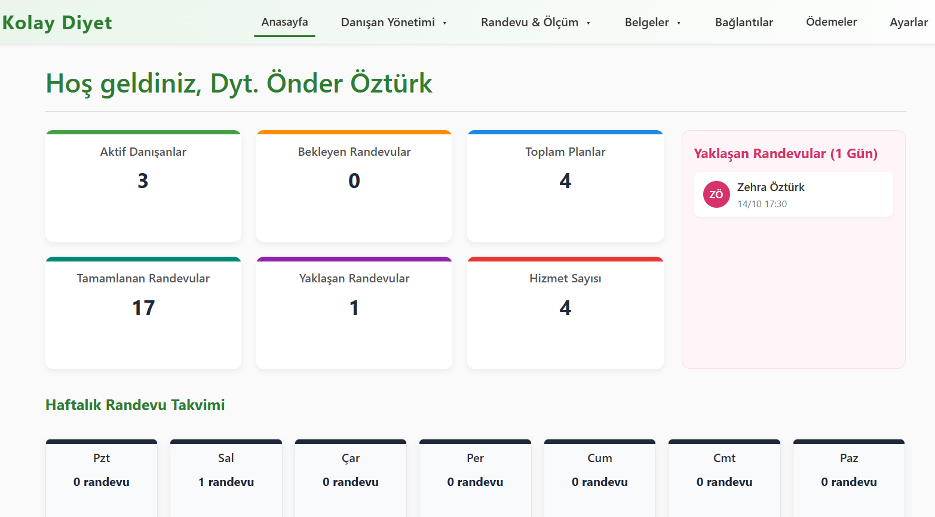
Task: Navigate to Ayarlar settings
Action: tap(908, 23)
